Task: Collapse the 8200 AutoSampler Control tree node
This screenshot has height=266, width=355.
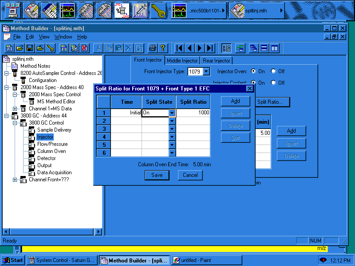Action: click(6, 73)
